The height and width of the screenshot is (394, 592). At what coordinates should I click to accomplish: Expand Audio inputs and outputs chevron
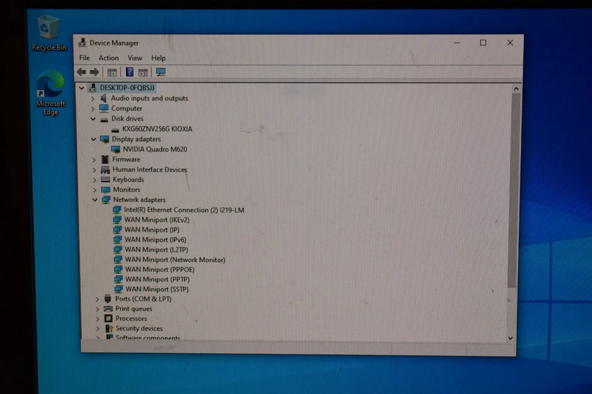[x=92, y=98]
